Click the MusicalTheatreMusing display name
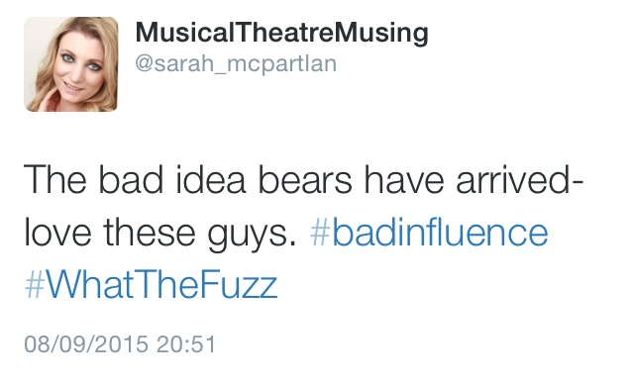 tap(281, 33)
